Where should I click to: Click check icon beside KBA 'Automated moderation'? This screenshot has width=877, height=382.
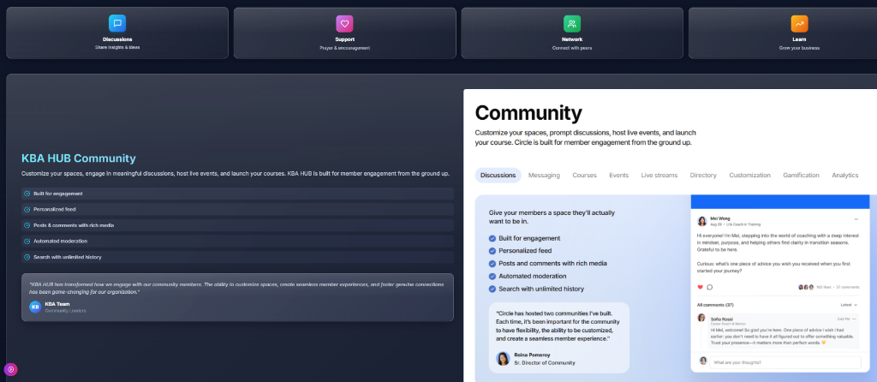pos(27,241)
